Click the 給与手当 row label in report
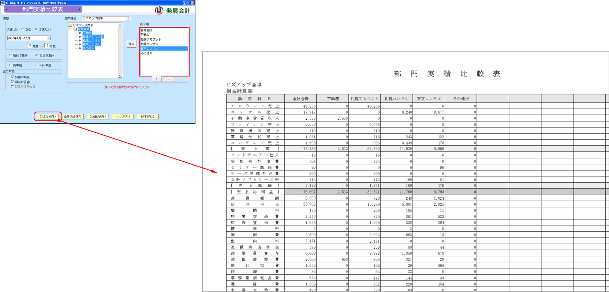 coord(255,204)
